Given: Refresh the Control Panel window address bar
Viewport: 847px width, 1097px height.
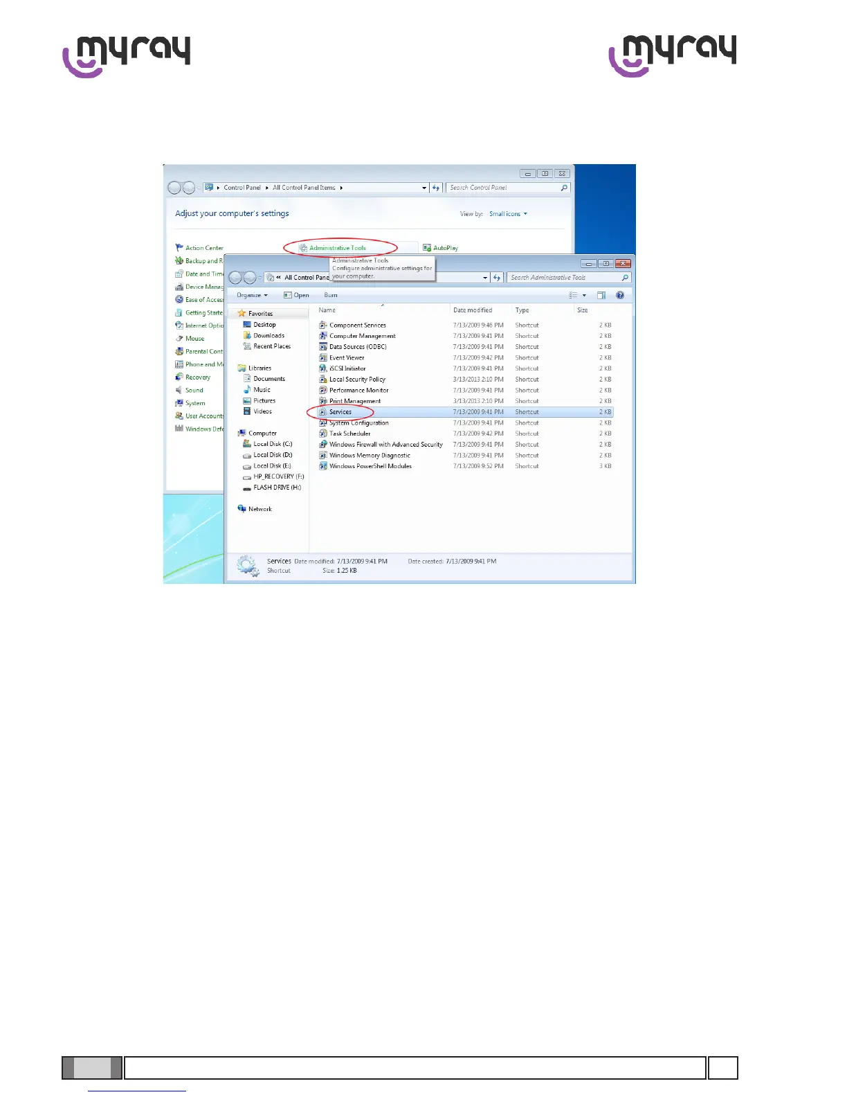Looking at the screenshot, I should click(x=436, y=188).
